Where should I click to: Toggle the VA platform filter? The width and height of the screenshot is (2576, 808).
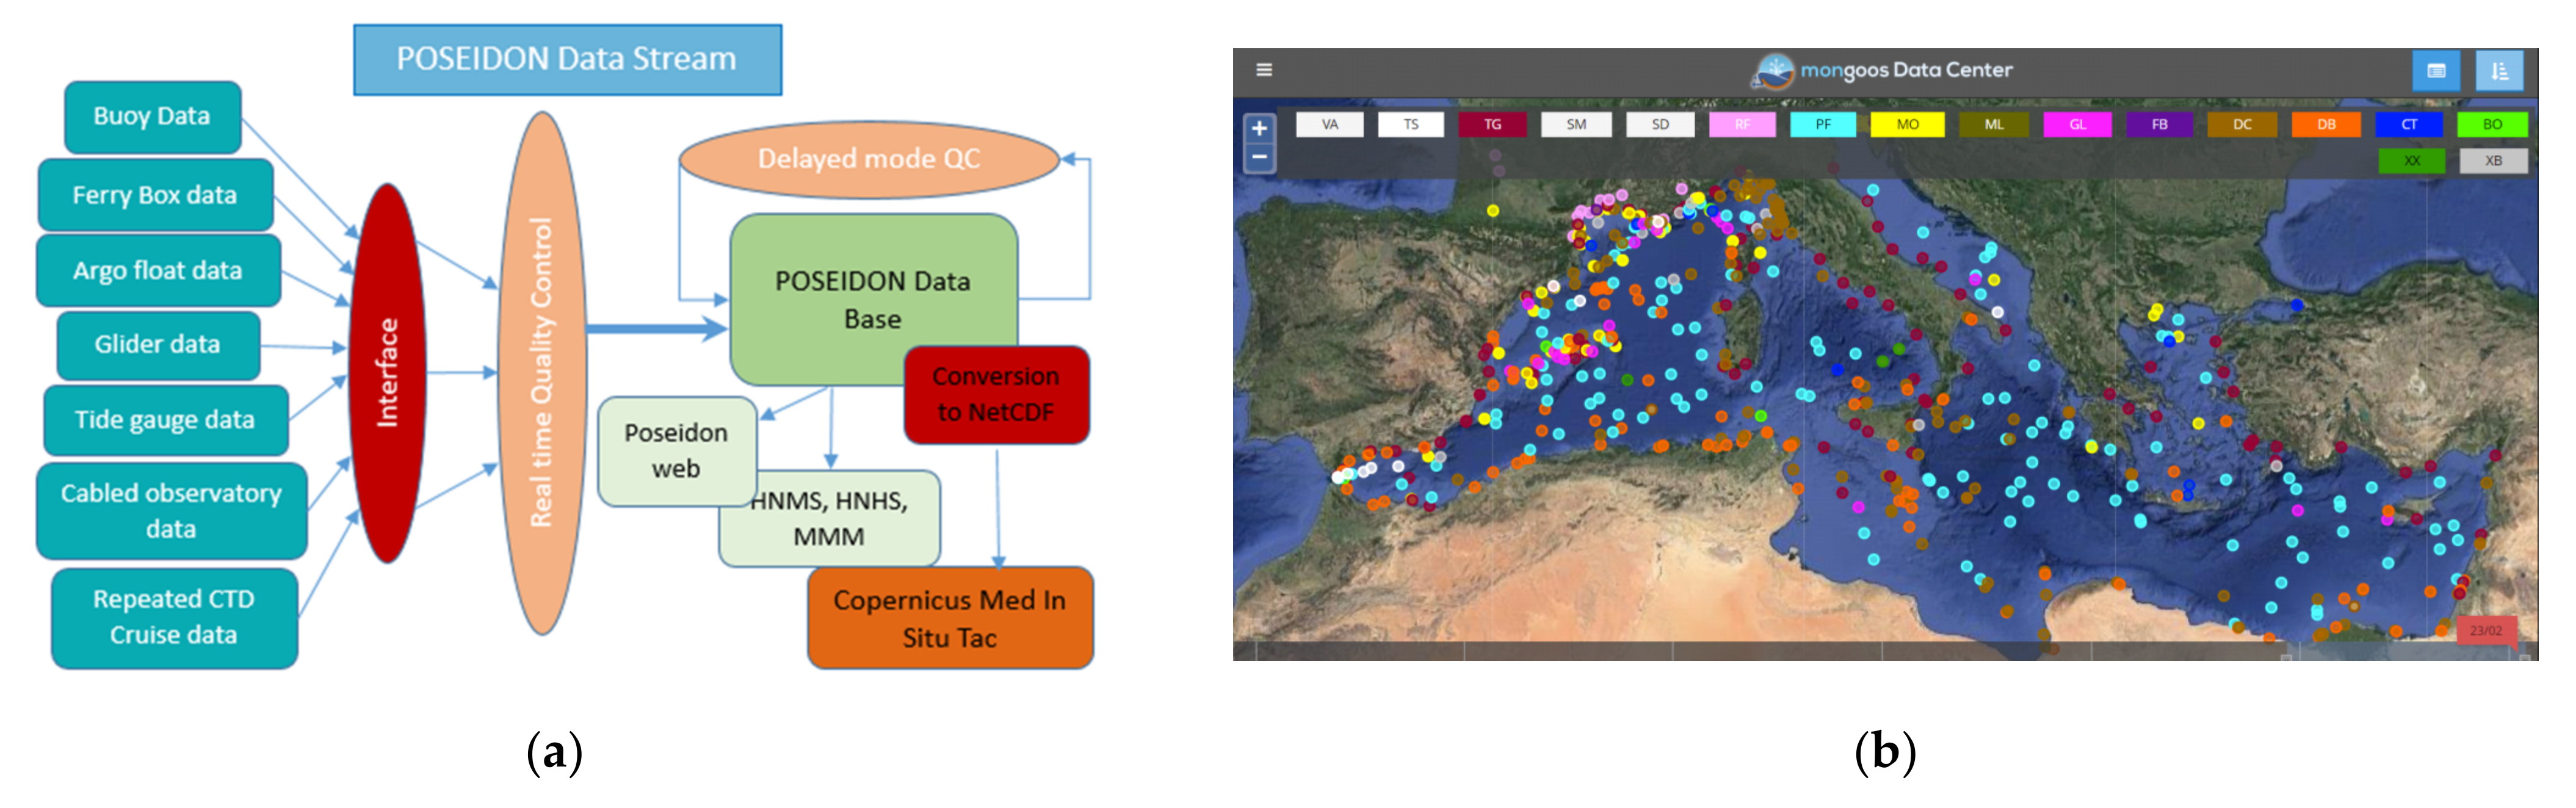tap(1329, 124)
